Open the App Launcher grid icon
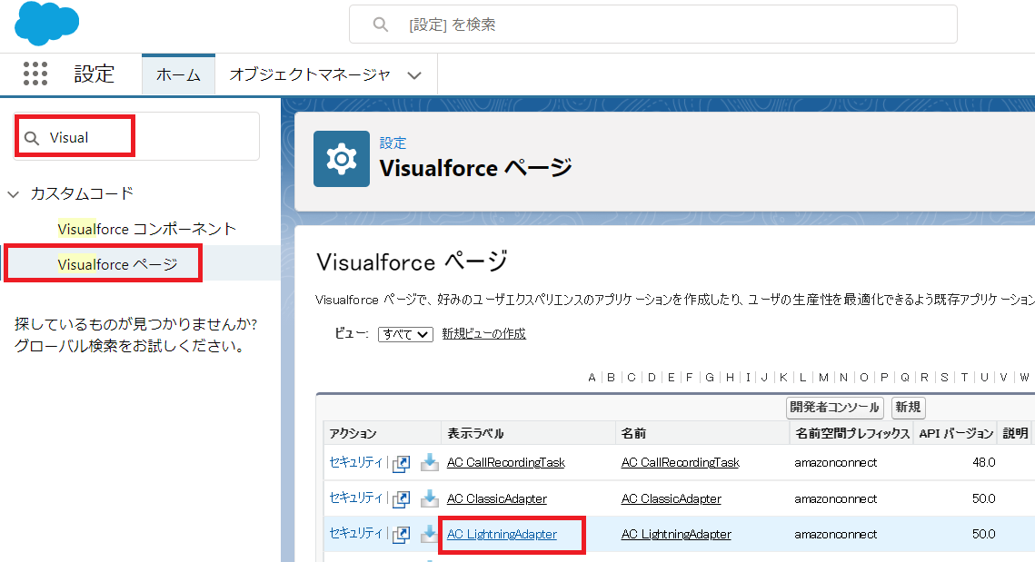Viewport: 1035px width, 562px height. 35,74
